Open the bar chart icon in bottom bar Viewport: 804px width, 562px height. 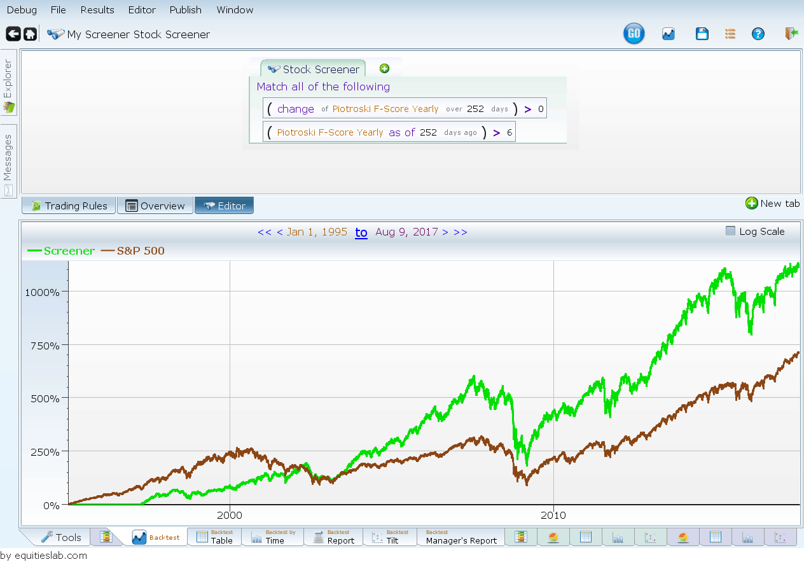(618, 537)
